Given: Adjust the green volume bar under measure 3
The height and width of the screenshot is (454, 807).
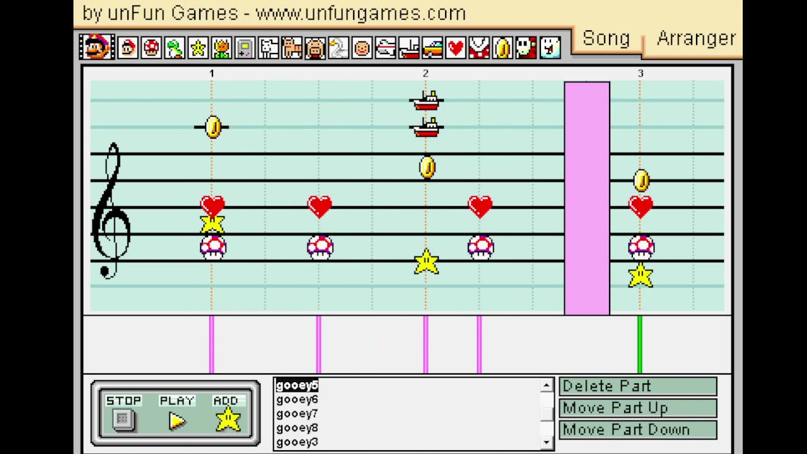Looking at the screenshot, I should tap(640, 344).
